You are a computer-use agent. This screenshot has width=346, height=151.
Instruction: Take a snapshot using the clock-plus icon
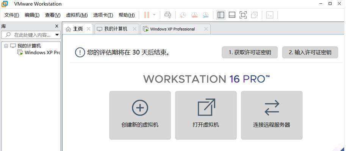click(x=183, y=15)
